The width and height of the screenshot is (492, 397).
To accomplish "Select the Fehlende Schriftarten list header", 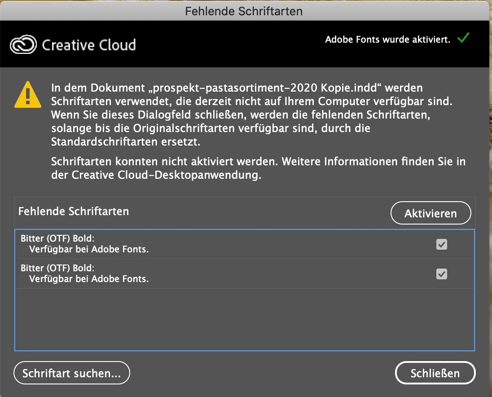I will 74,211.
